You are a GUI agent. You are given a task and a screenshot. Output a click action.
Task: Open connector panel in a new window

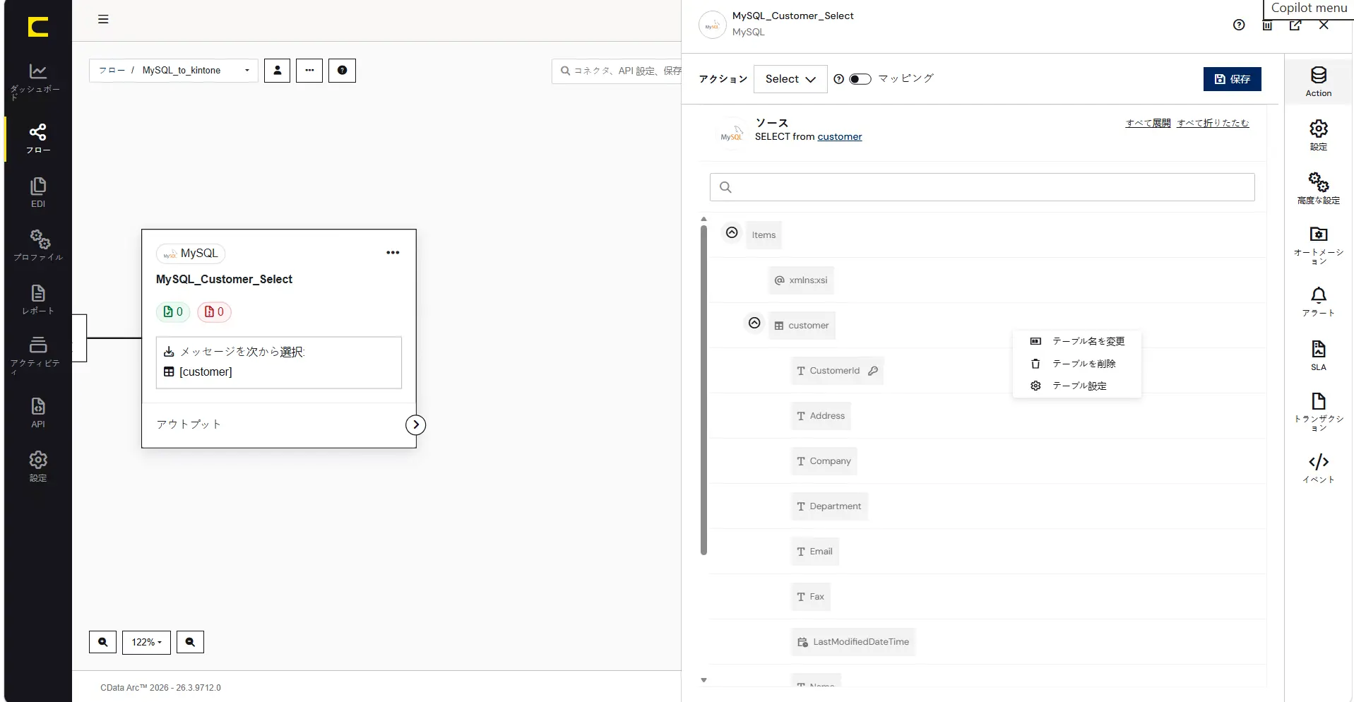[1295, 25]
